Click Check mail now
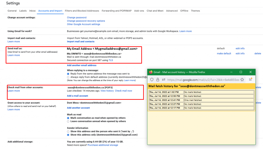Image resolution: width=263 pixels, height=149 pixels. (124, 91)
